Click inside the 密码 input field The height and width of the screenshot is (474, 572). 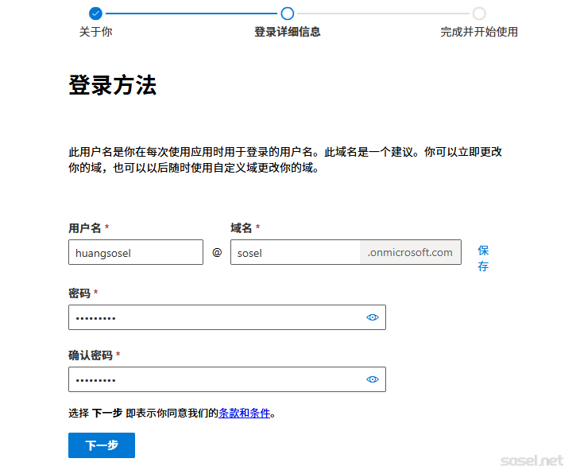click(x=214, y=317)
